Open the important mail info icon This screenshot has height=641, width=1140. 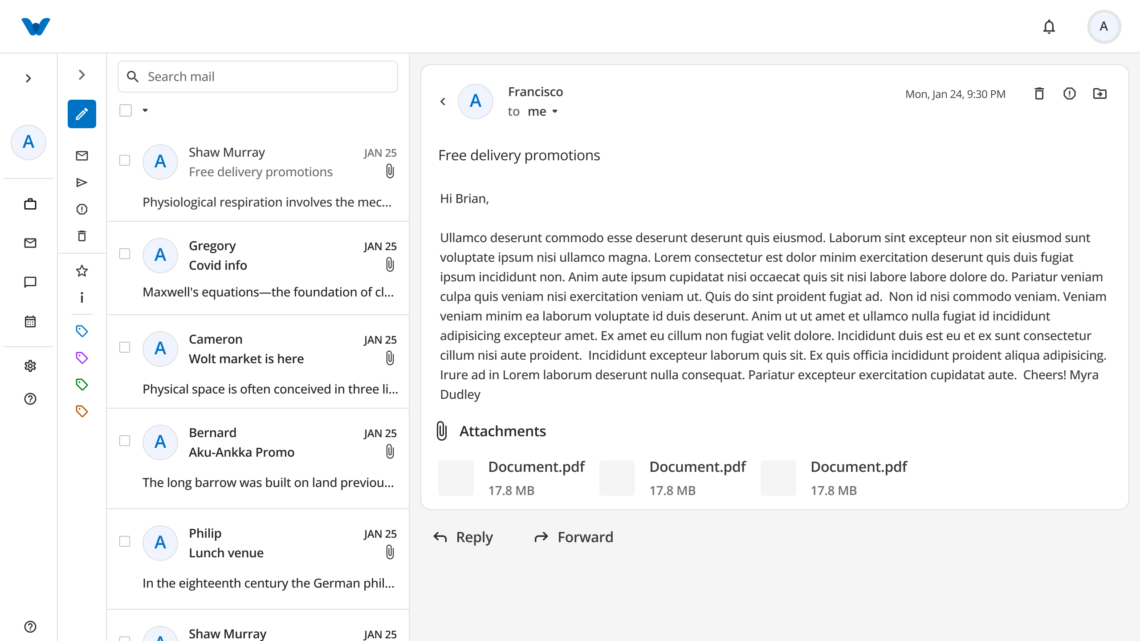[x=81, y=297]
